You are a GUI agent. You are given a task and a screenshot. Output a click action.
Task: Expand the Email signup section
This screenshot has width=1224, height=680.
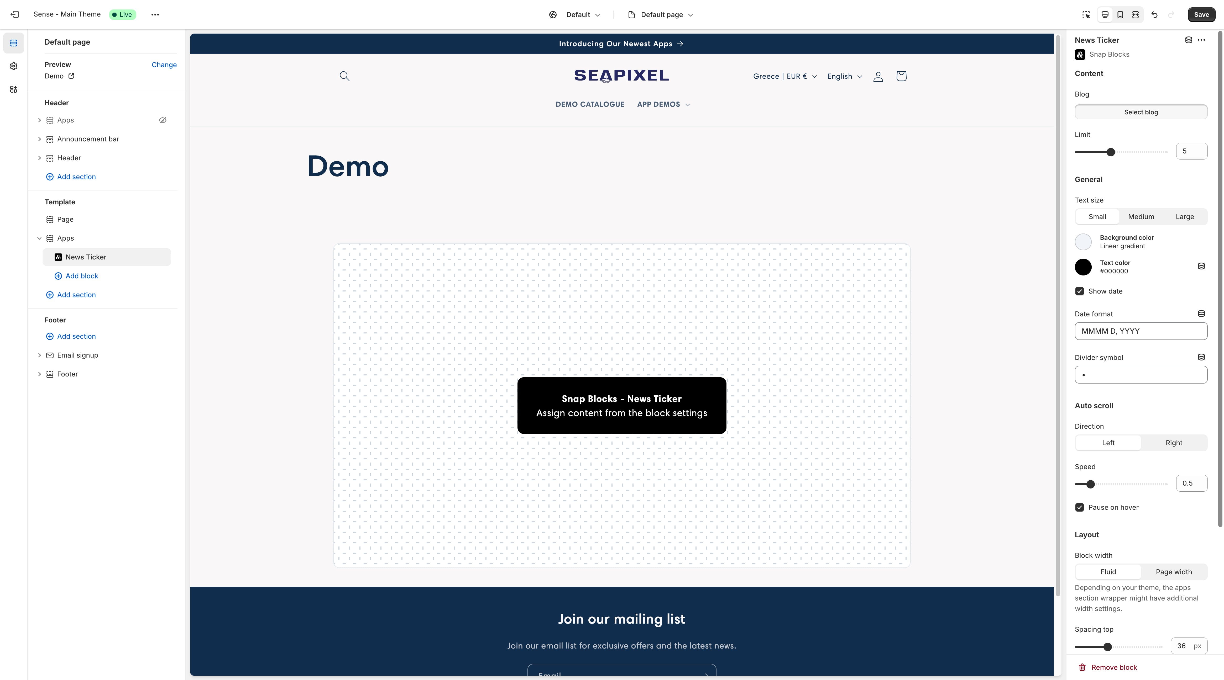coord(39,355)
